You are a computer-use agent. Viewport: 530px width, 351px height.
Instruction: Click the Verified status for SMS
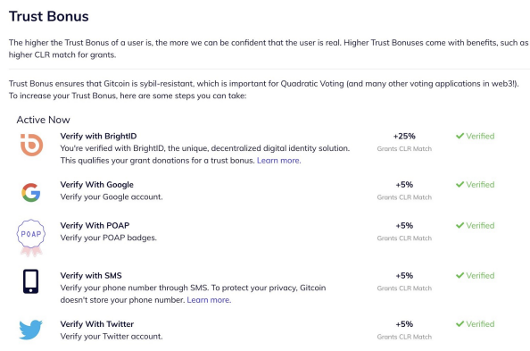[476, 275]
